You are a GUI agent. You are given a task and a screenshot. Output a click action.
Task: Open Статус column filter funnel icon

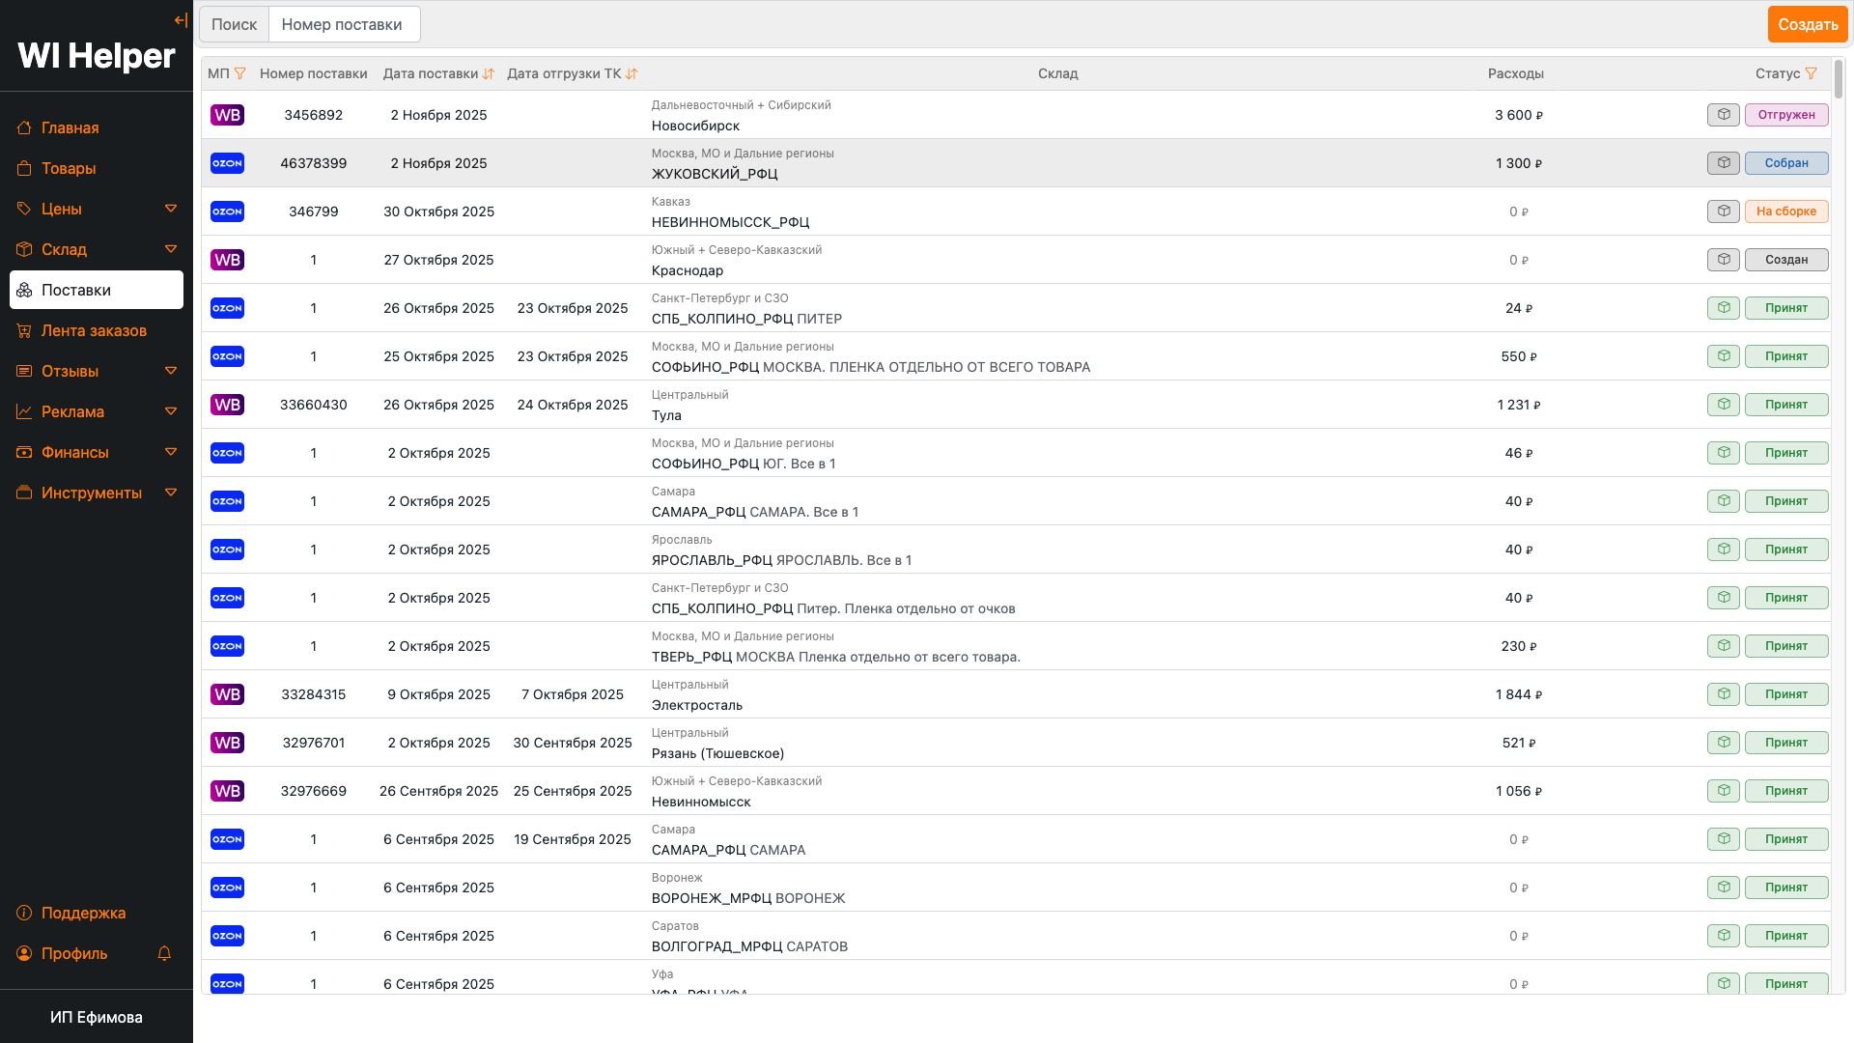[x=1812, y=73]
